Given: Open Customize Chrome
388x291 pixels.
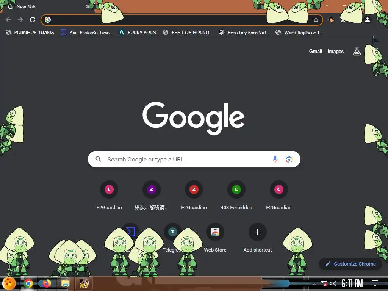Looking at the screenshot, I should tap(350, 264).
